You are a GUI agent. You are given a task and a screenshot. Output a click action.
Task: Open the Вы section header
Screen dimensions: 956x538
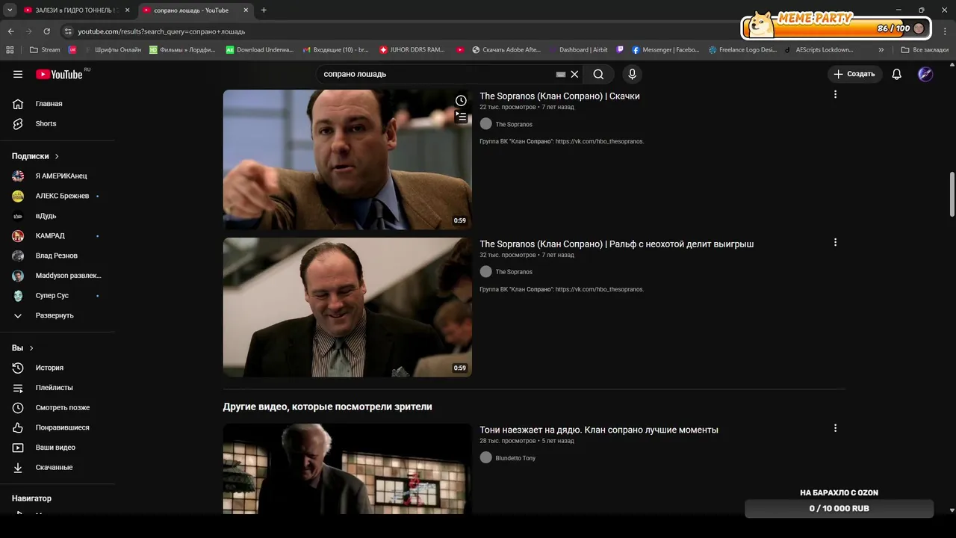(22, 348)
